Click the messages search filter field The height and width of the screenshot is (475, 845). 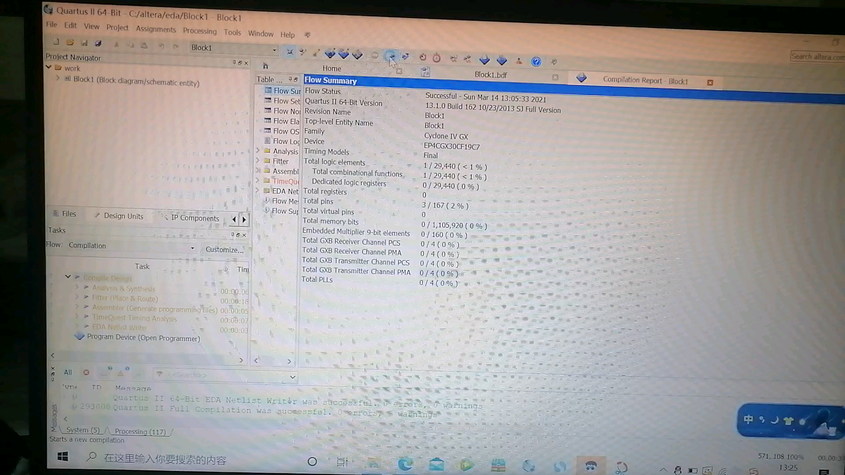pyautogui.click(x=224, y=376)
